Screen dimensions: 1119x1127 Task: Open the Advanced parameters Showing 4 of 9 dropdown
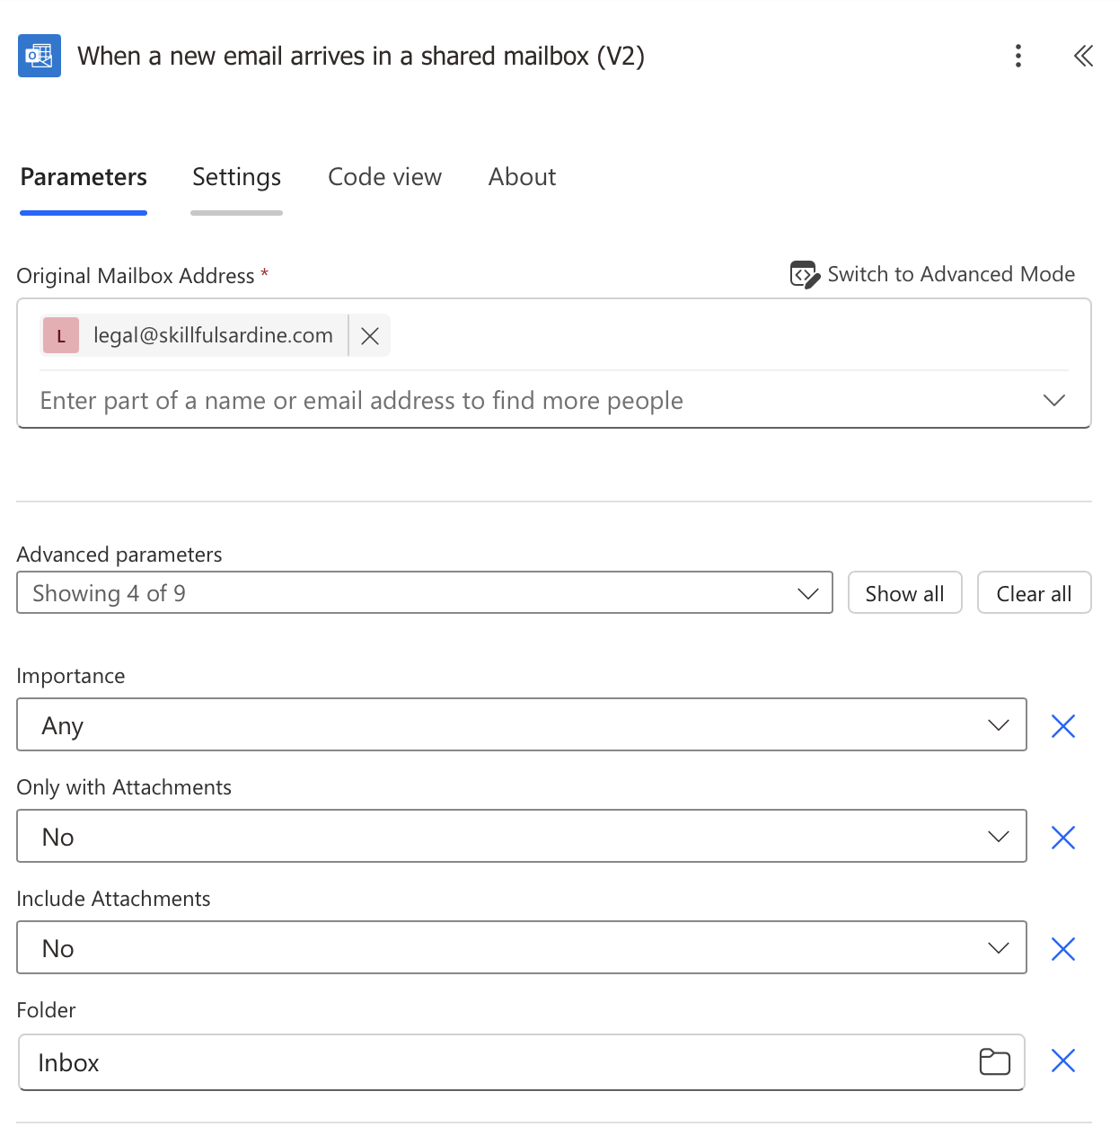pos(425,593)
